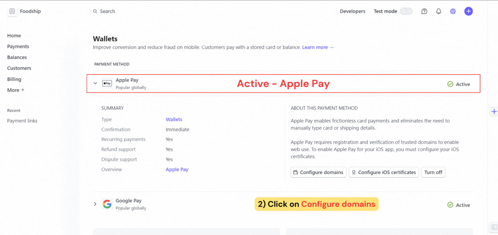
Task: Click the Google Pay active checkmark icon
Action: [x=450, y=205]
